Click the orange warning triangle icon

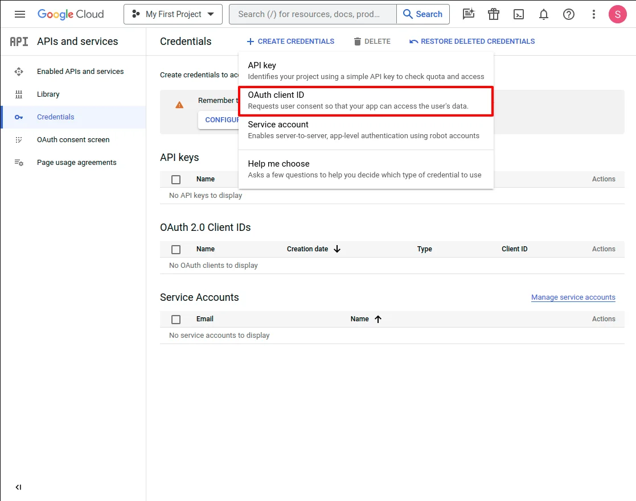click(179, 105)
